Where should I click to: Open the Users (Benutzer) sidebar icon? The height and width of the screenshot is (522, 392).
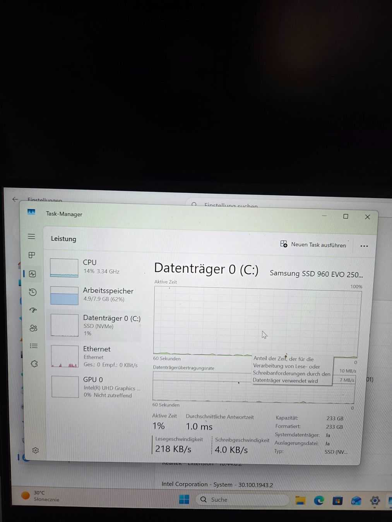(x=34, y=328)
